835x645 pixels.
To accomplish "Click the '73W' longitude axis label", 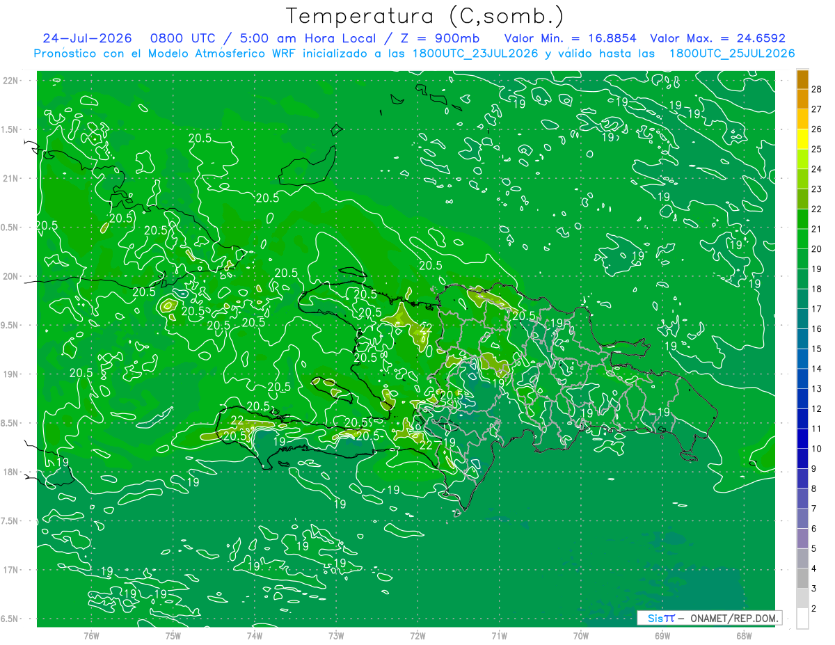I will point(336,636).
